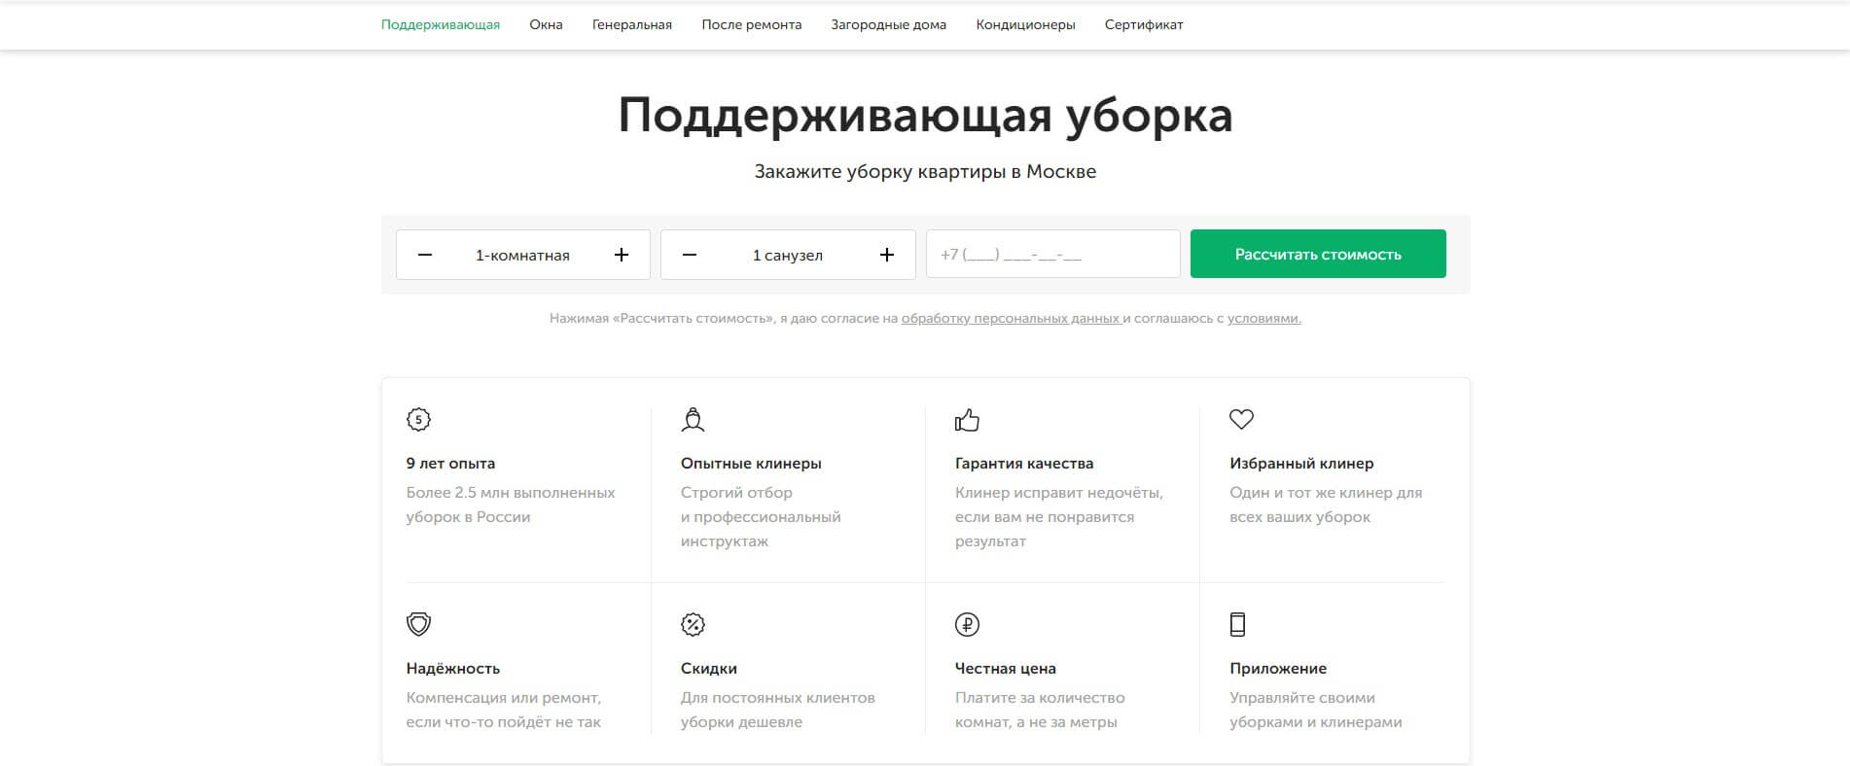Click the Поддерживающая уборка heading

click(x=925, y=116)
